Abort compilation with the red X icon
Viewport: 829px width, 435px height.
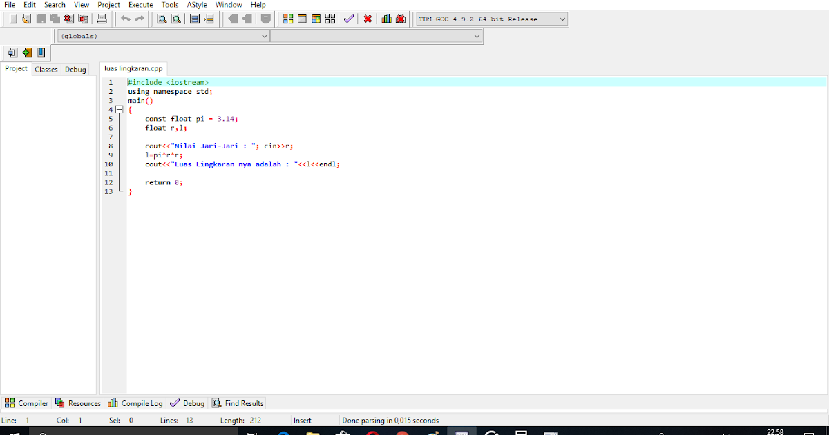point(368,19)
